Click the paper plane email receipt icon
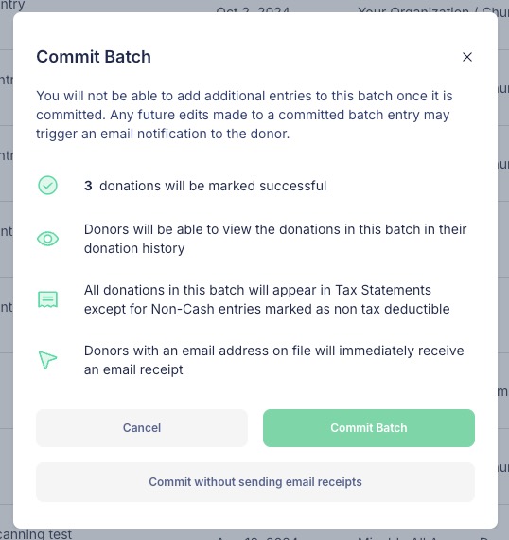The height and width of the screenshot is (540, 509). tap(47, 360)
